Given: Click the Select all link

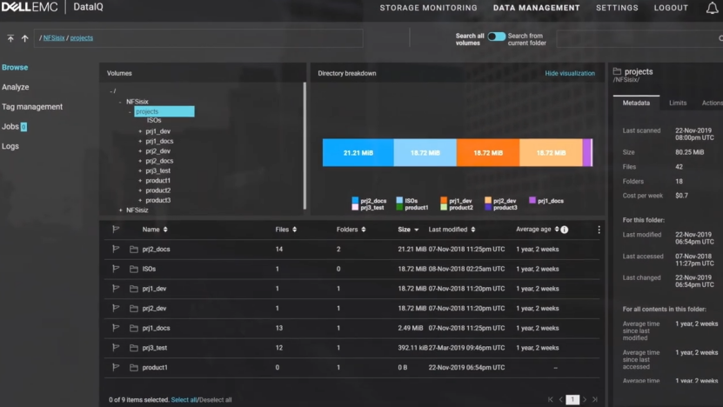Looking at the screenshot, I should click(x=184, y=400).
